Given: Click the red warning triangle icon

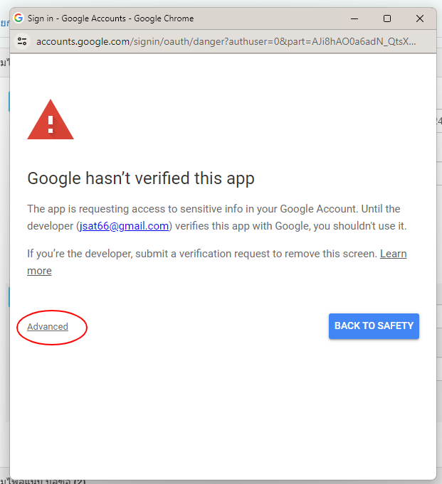Looking at the screenshot, I should pyautogui.click(x=50, y=119).
